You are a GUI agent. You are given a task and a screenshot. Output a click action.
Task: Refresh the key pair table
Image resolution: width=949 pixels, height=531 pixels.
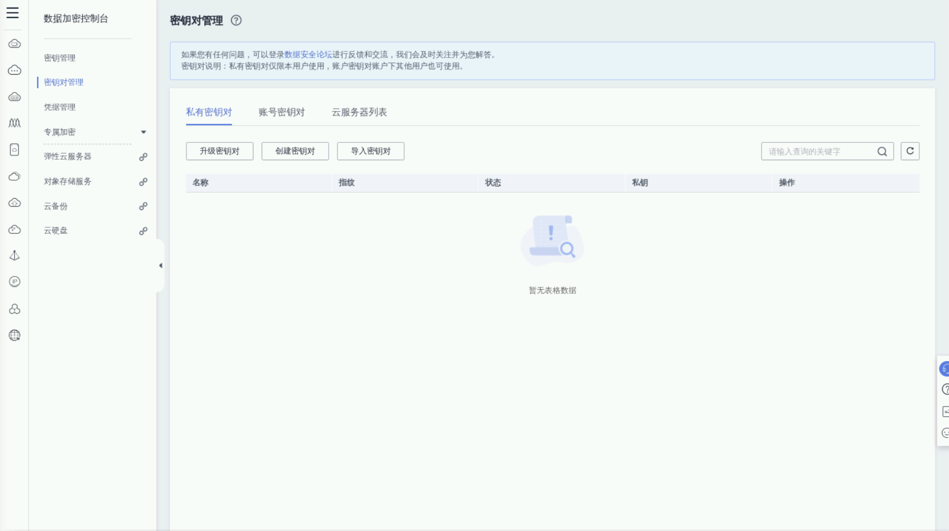pyautogui.click(x=910, y=151)
